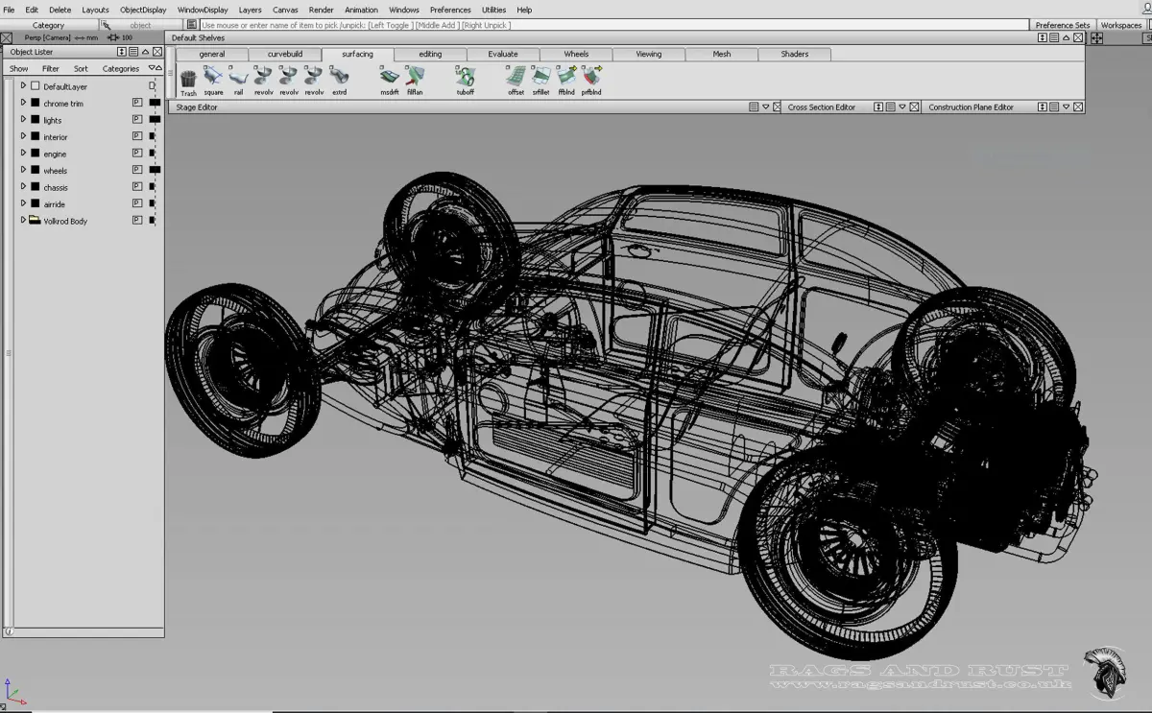Click the prompt line history icon
This screenshot has height=713, width=1152.
click(x=192, y=25)
